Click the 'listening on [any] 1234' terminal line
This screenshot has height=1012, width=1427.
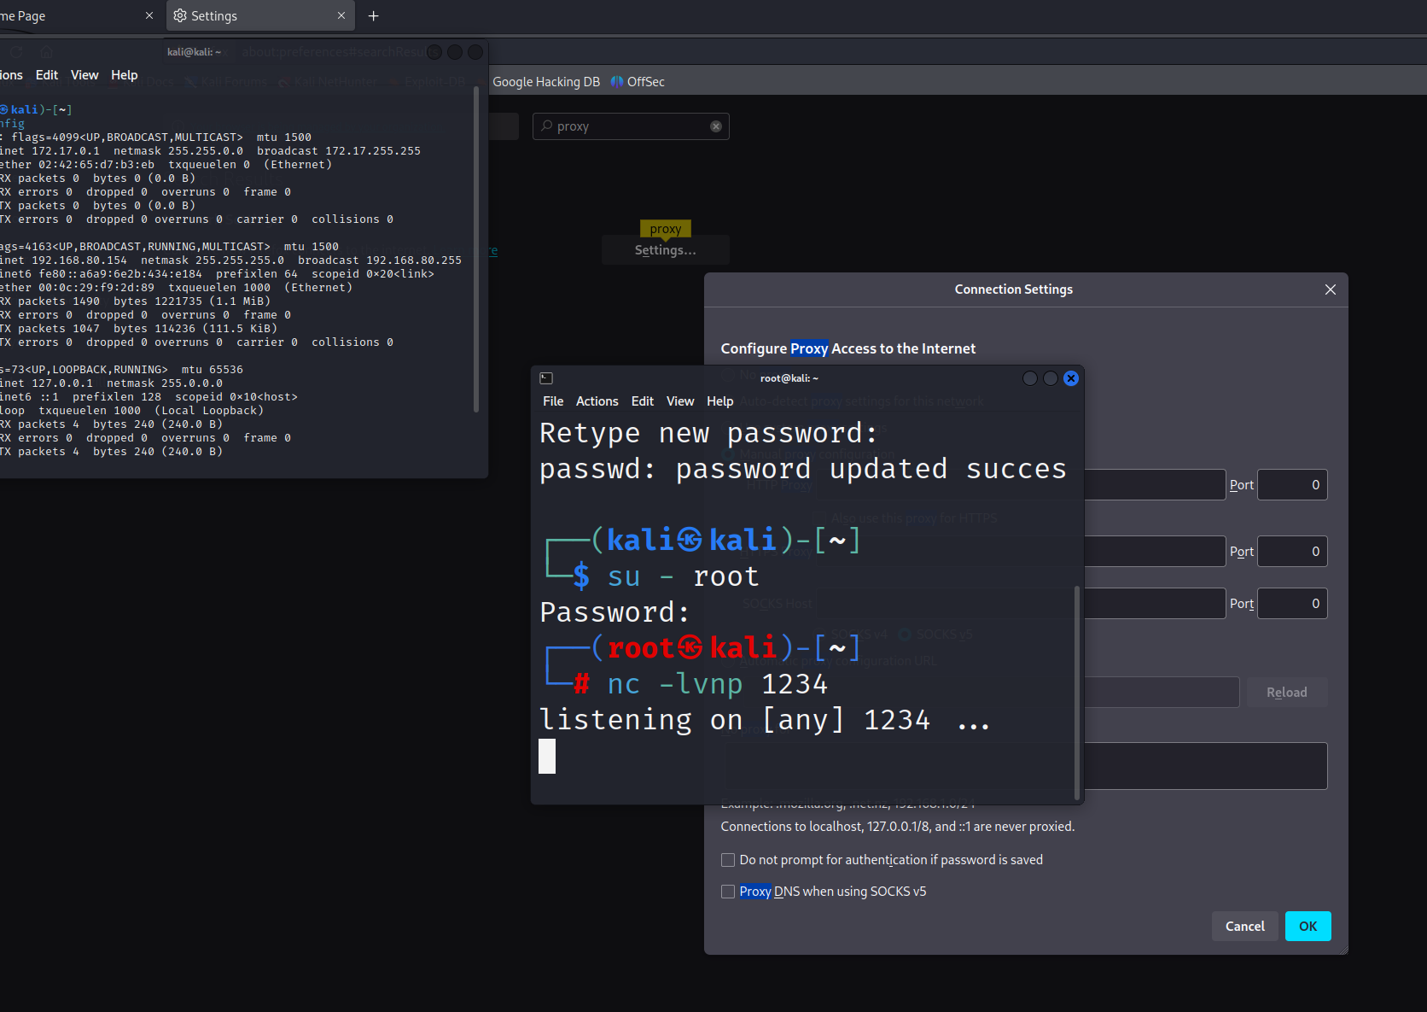[x=765, y=720]
